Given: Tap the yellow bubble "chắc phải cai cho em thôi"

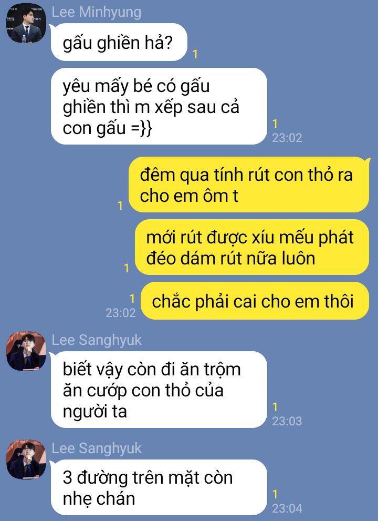Looking at the screenshot, I should tap(255, 301).
